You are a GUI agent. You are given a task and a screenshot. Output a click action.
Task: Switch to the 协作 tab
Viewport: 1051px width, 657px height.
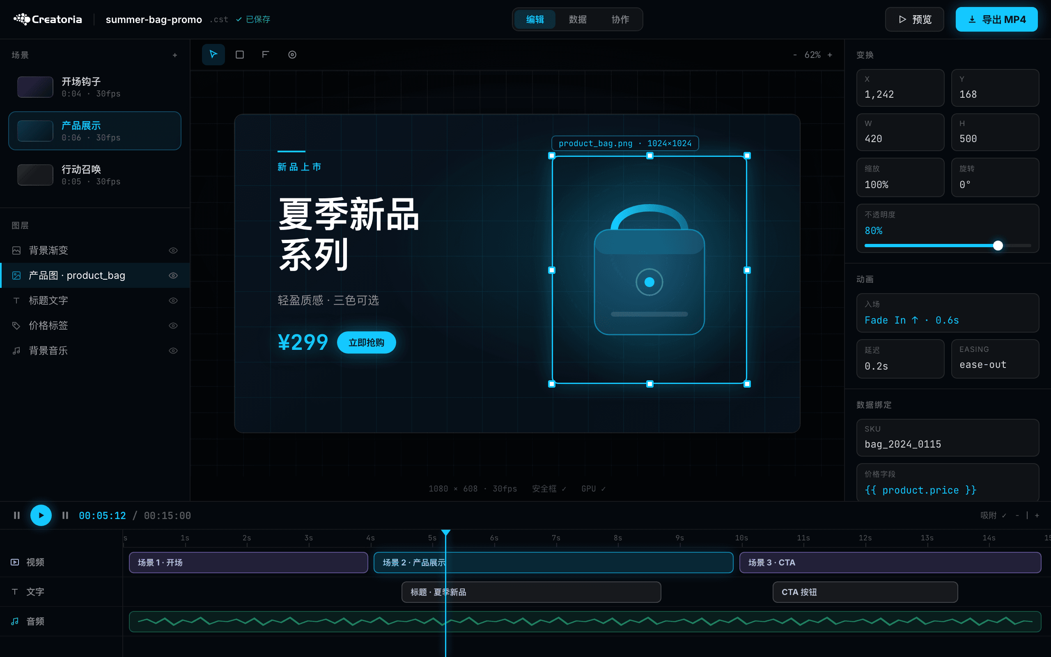(x=620, y=19)
